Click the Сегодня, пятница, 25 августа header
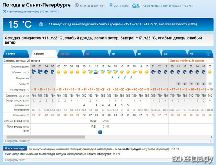The image size is (216, 165). [x=22, y=61]
